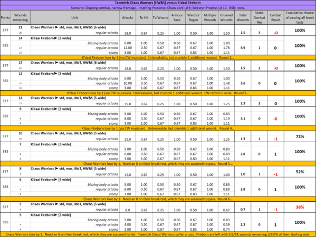Click the orange note row ending 'Round 2...'
This screenshot has height=237, width=316.
pyautogui.click(x=158, y=57)
